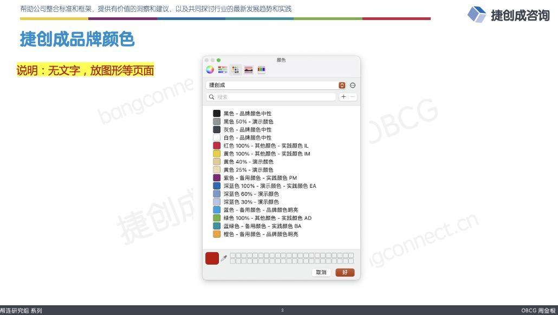Select the 黑色 - 品牌颜色中性 black swatch
558x315 pixels.
point(217,114)
